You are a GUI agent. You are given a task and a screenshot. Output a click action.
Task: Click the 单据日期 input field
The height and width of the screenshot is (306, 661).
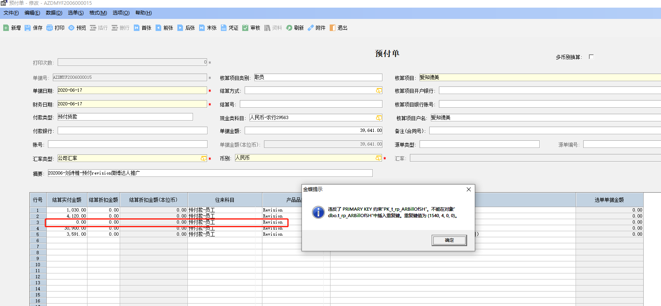(132, 90)
